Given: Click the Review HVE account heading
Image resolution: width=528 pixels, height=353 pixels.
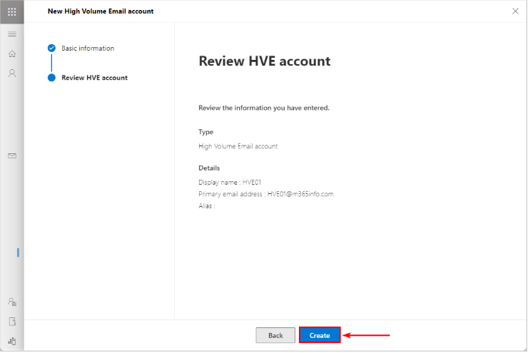Looking at the screenshot, I should [x=264, y=61].
